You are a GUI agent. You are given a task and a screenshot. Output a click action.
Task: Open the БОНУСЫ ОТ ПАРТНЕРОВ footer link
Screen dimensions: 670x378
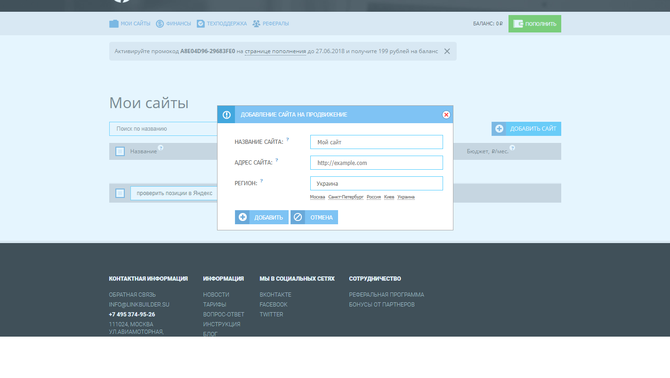tap(382, 305)
